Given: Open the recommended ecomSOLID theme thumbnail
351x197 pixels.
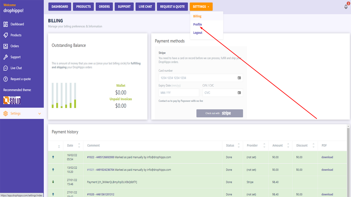Looking at the screenshot, I should click(x=12, y=101).
